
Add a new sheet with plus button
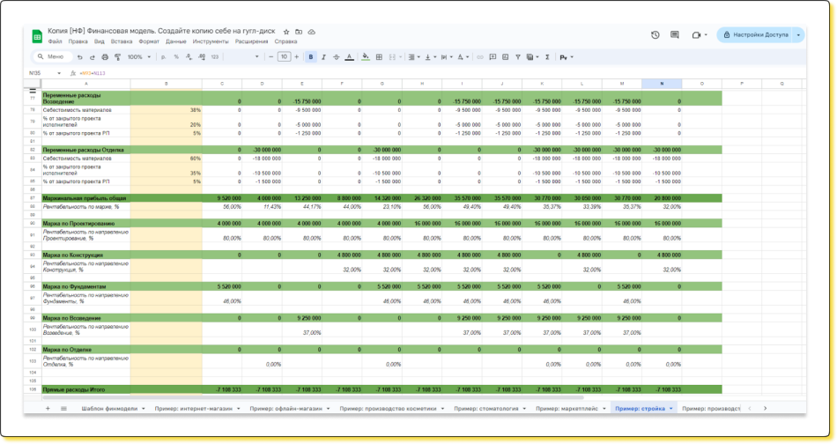tap(48, 409)
